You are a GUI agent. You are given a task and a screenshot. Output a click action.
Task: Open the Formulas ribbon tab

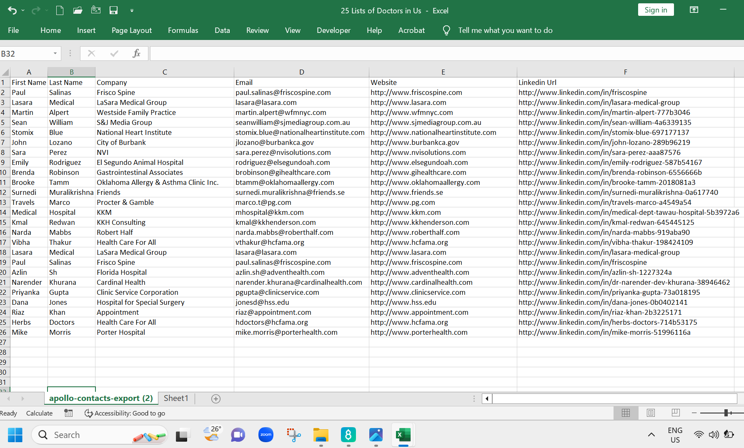(183, 30)
